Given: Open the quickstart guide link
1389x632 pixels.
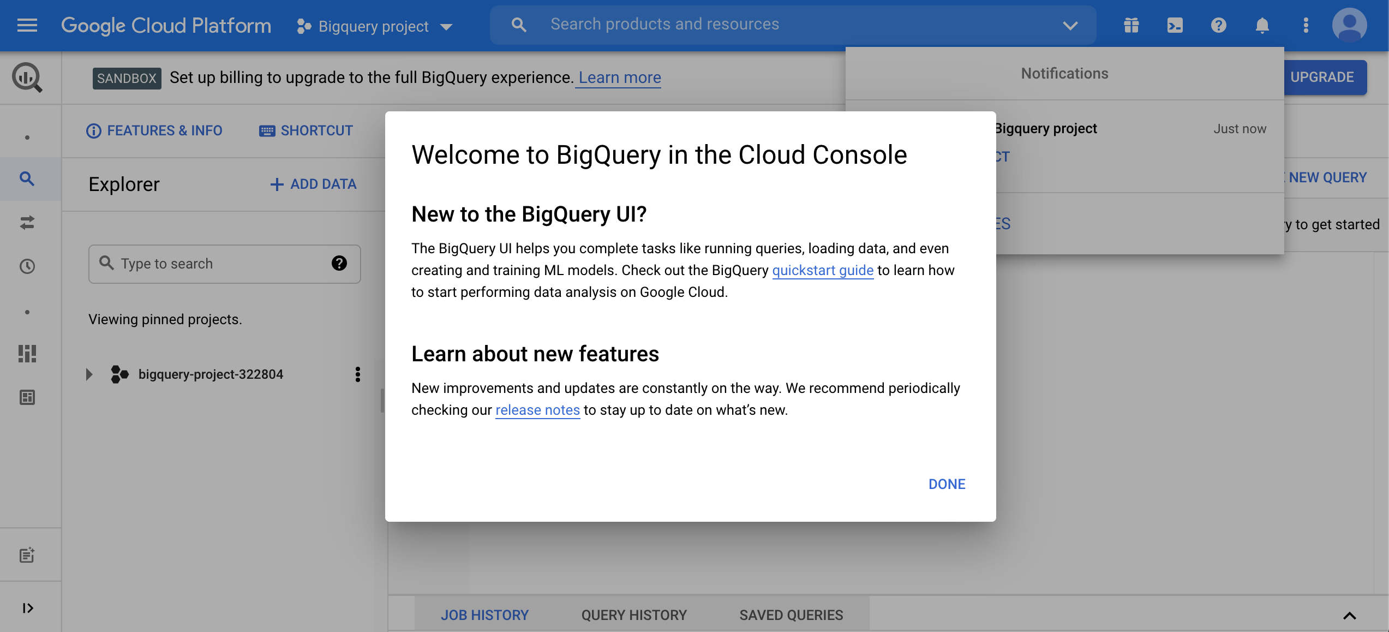Looking at the screenshot, I should pos(823,270).
